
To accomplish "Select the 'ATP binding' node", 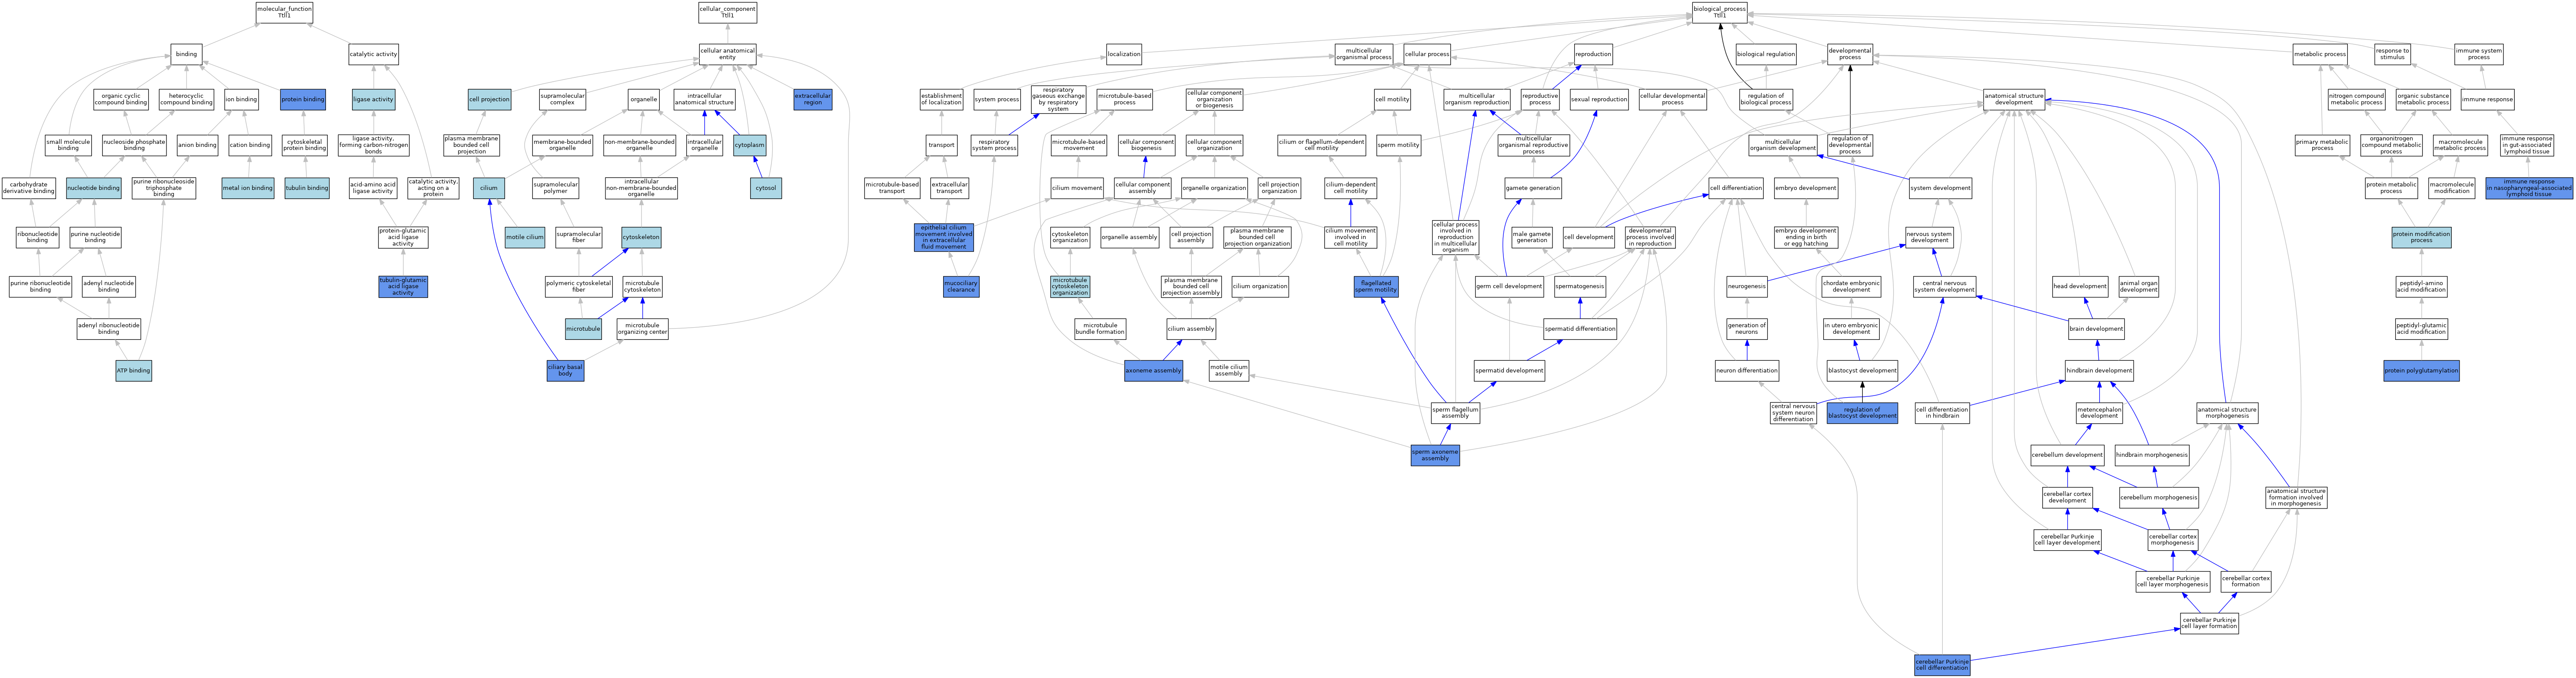I will 133,371.
